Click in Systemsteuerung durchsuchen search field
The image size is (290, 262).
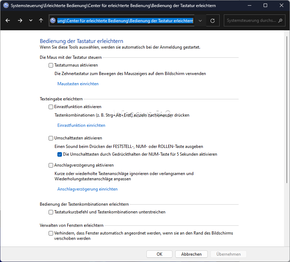point(251,20)
